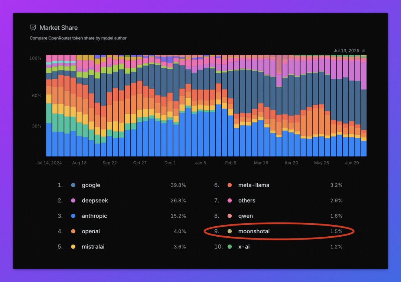The width and height of the screenshot is (401, 282).
Task: Select the google legend color dot
Action: pyautogui.click(x=73, y=185)
